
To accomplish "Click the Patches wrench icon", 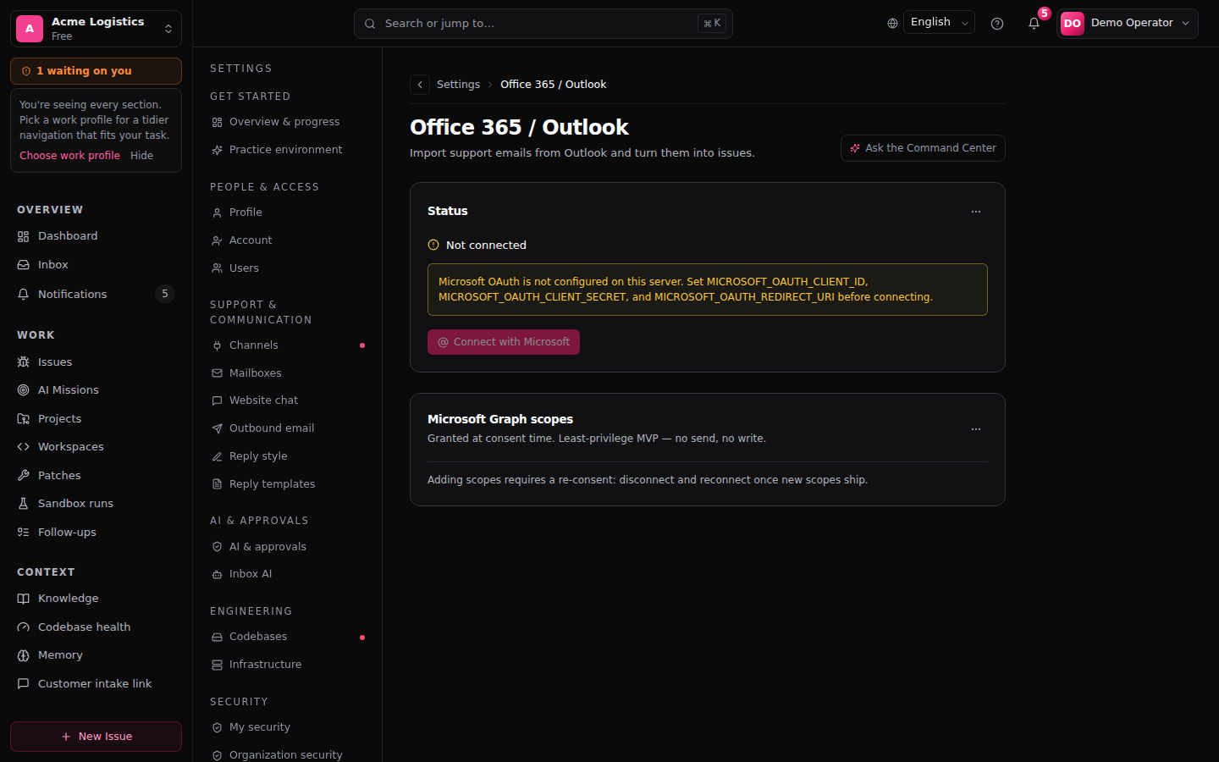I will point(24,476).
